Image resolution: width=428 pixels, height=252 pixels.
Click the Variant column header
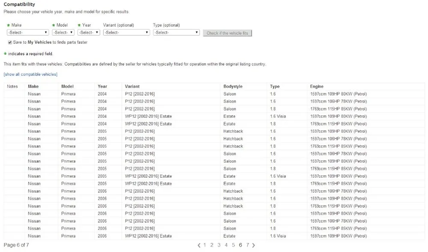pos(132,86)
